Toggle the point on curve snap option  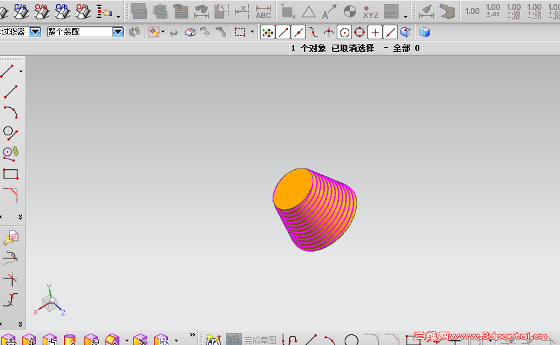[x=391, y=33]
